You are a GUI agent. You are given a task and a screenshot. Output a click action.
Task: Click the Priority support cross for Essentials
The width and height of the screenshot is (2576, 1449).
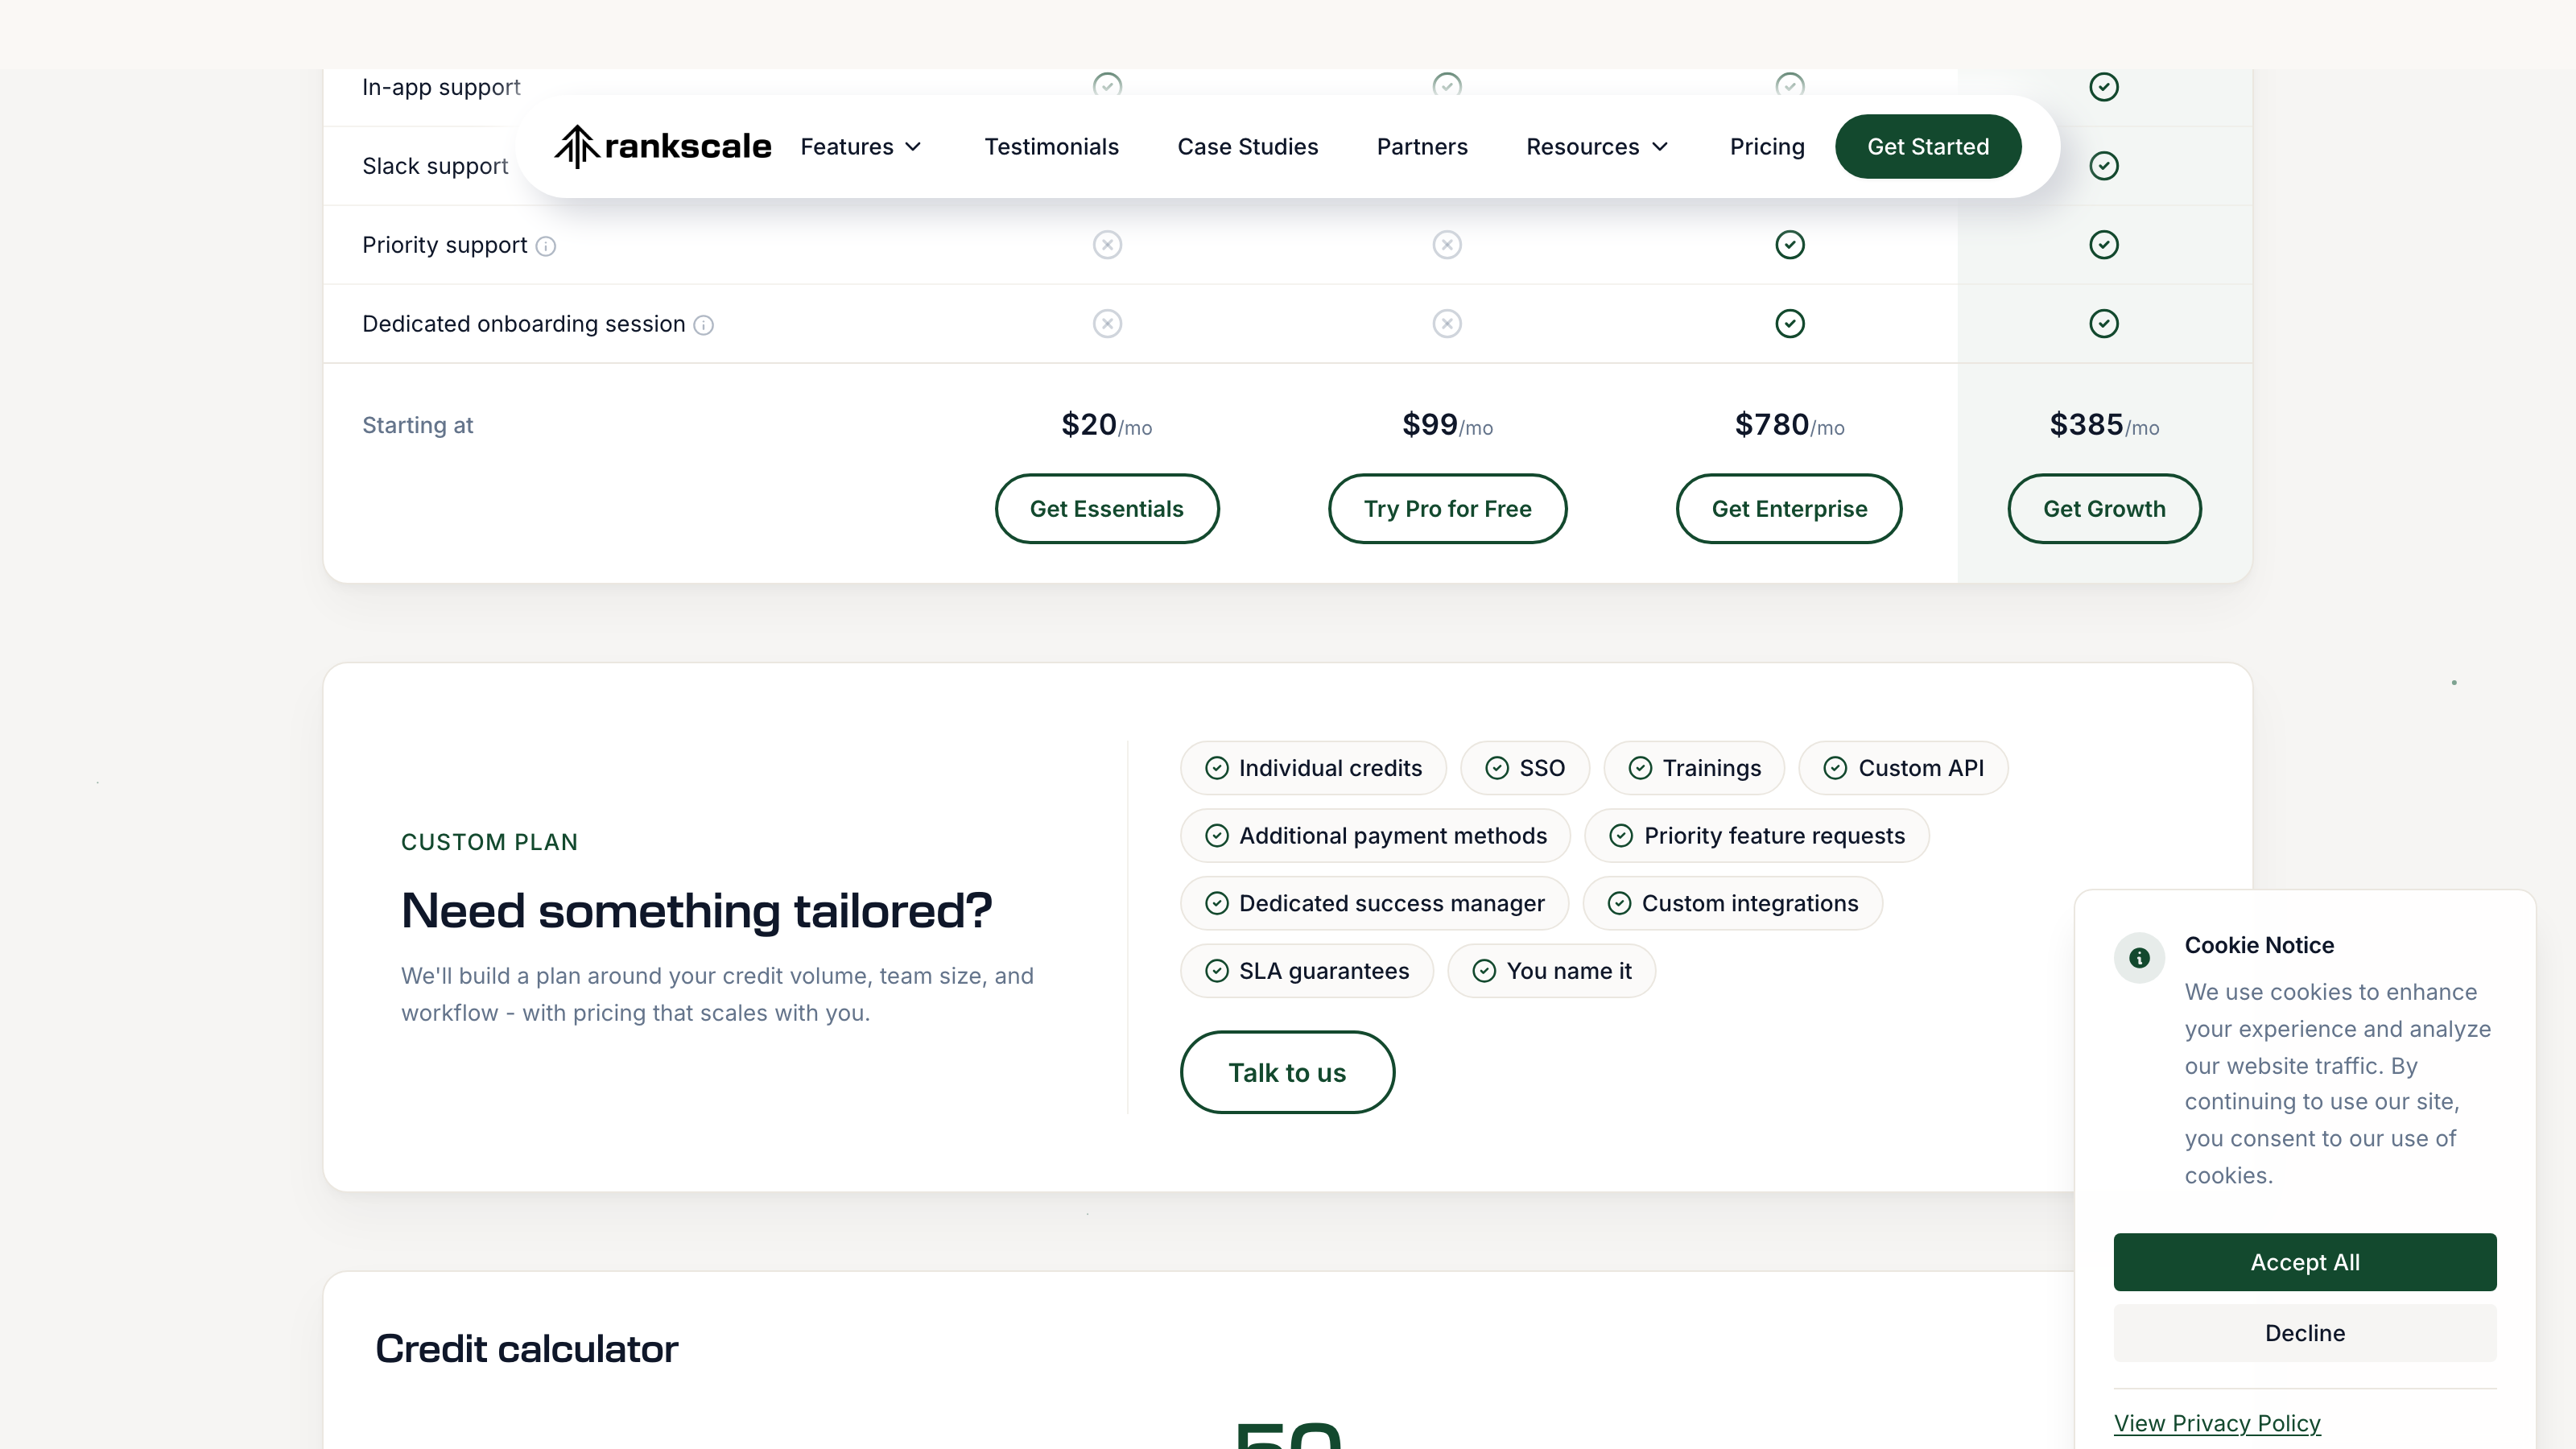point(1107,245)
